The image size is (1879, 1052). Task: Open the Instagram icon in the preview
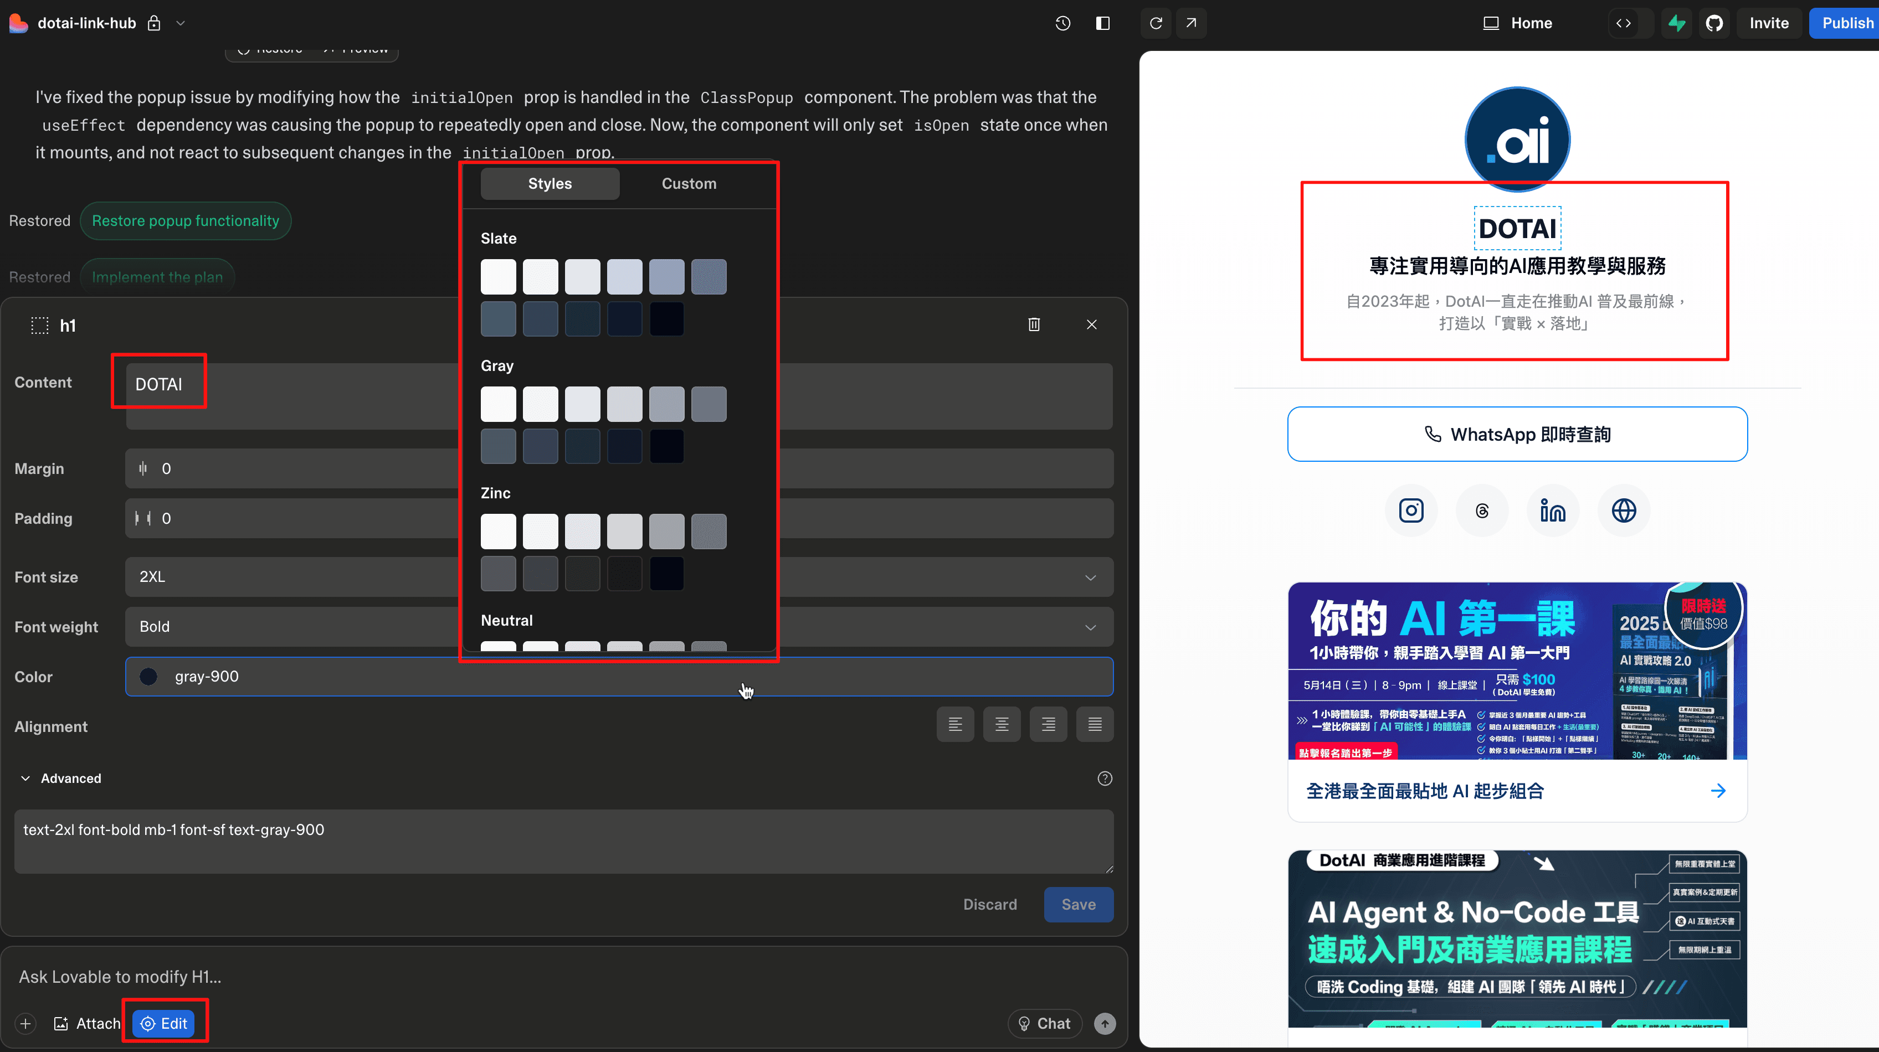[x=1411, y=510]
